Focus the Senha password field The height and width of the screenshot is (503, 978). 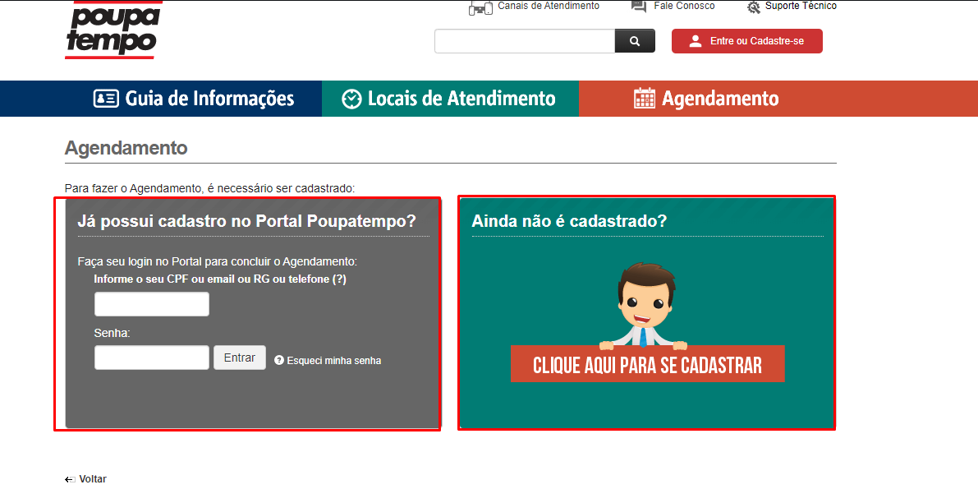click(152, 358)
